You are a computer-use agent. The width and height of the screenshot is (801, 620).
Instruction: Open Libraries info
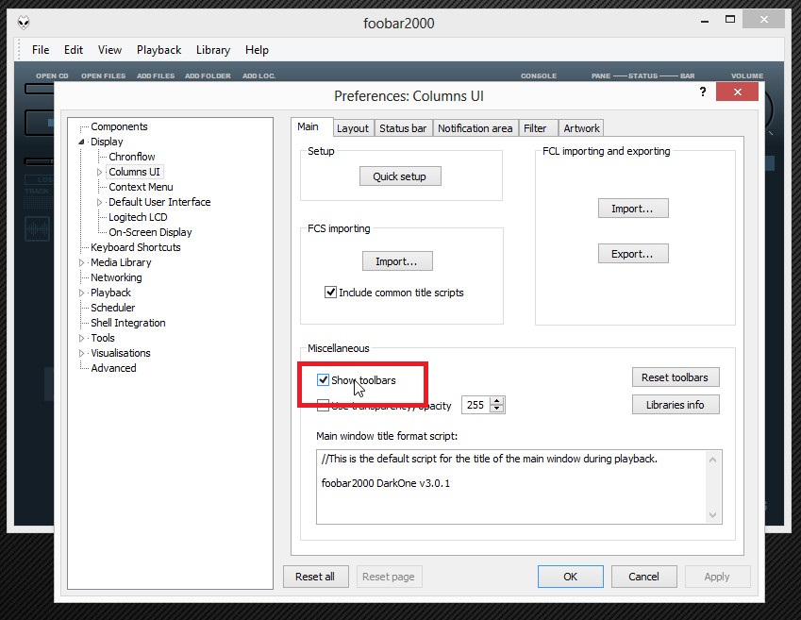coord(676,405)
